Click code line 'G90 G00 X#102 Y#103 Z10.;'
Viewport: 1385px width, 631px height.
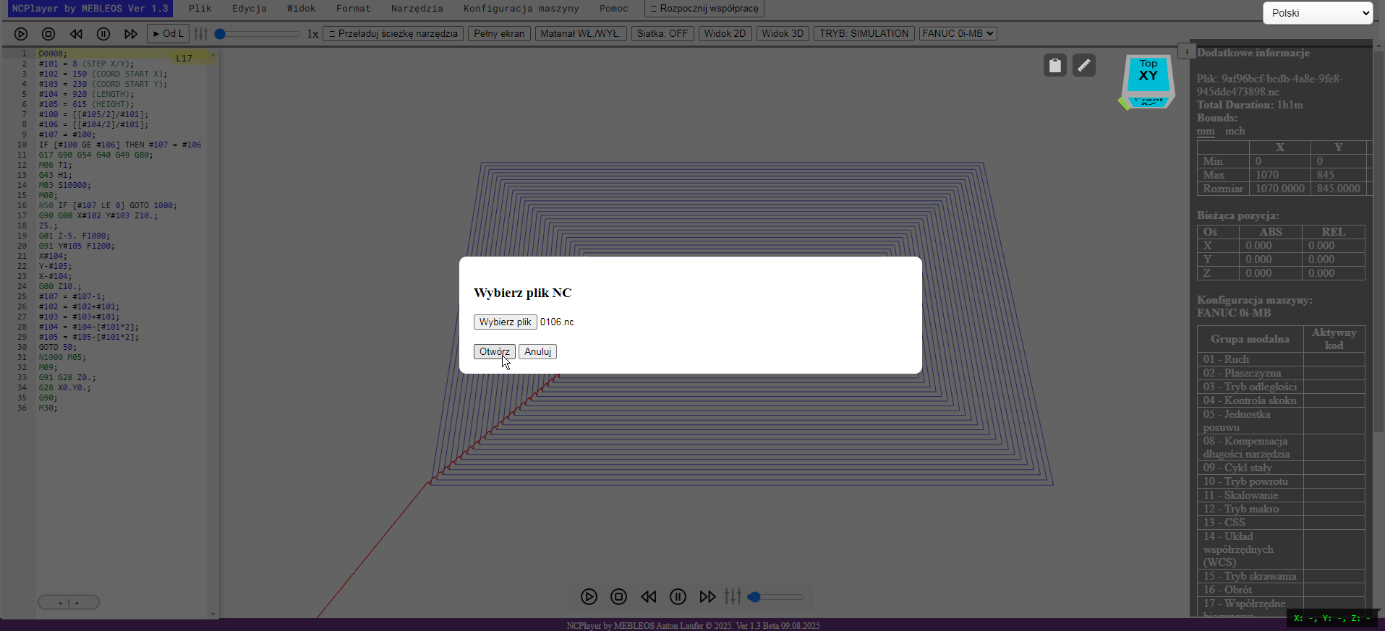98,216
